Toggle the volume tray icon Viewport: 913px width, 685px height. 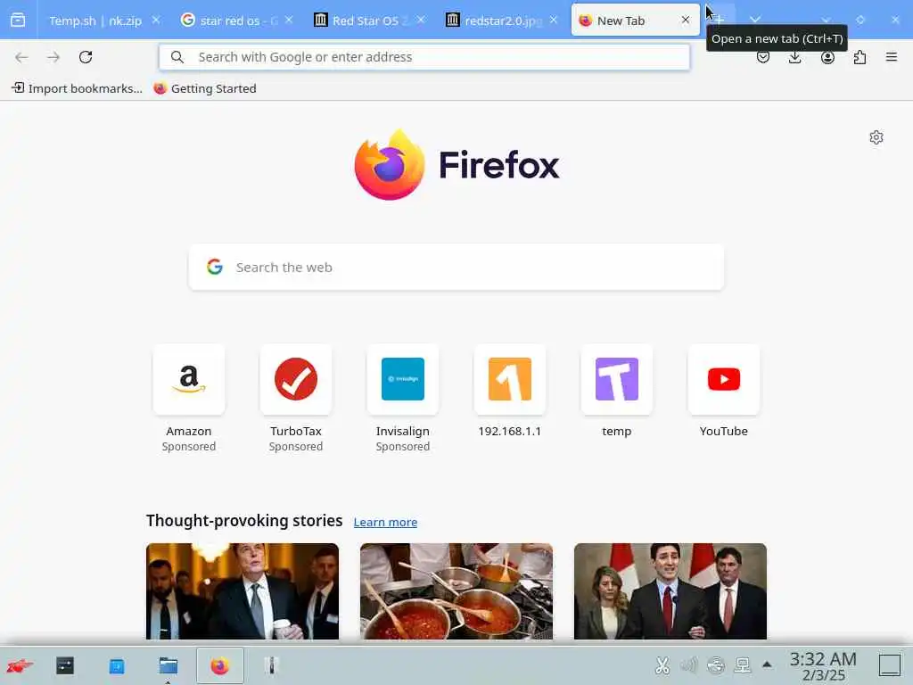pyautogui.click(x=689, y=665)
